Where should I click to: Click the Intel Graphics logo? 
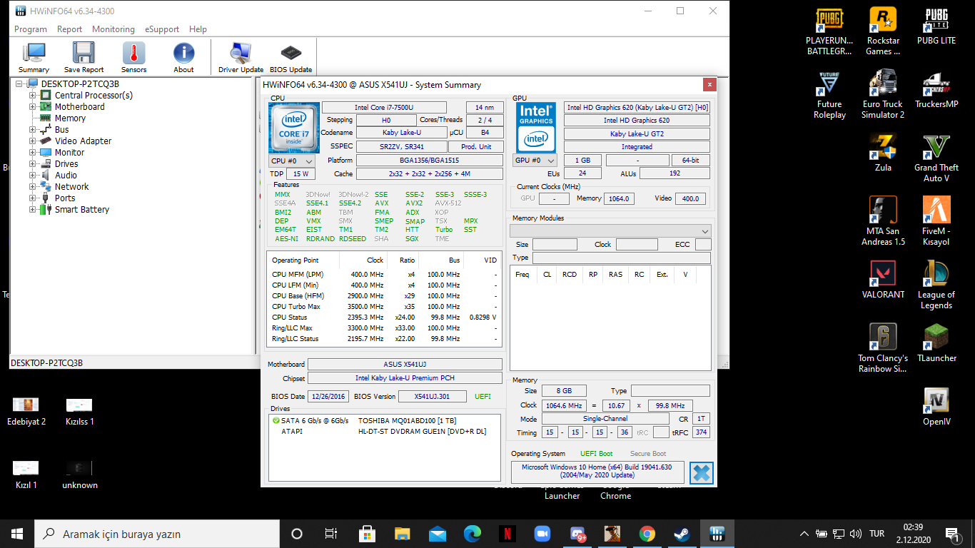tap(536, 128)
